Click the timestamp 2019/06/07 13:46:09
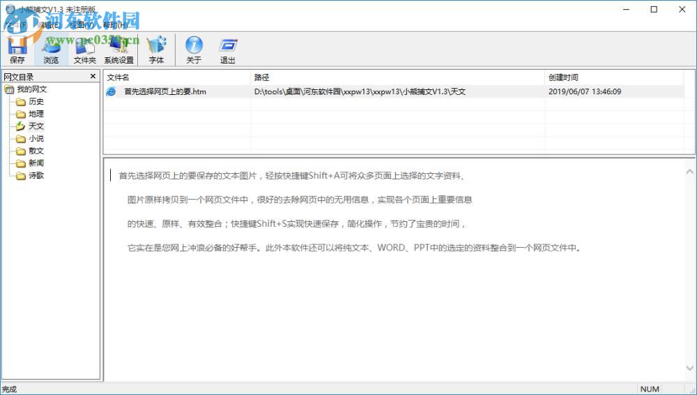697x395 pixels. 585,91
